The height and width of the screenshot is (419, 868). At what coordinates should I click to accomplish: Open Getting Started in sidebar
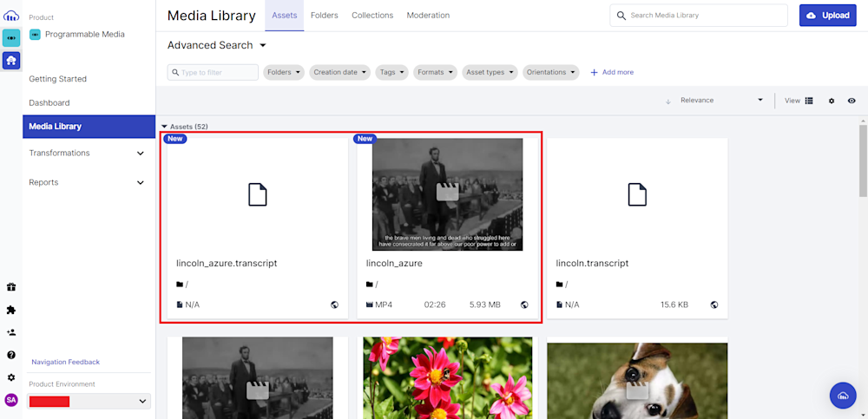pyautogui.click(x=57, y=79)
